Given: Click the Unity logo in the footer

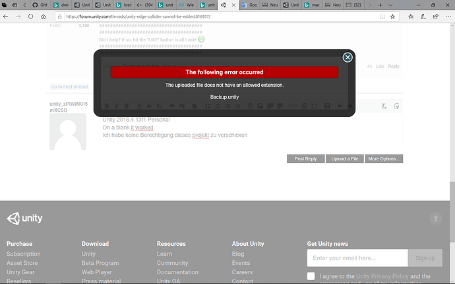Looking at the screenshot, I should 24,218.
